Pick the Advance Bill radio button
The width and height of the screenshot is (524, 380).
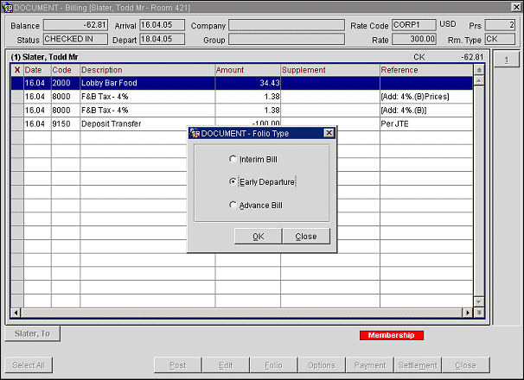233,206
